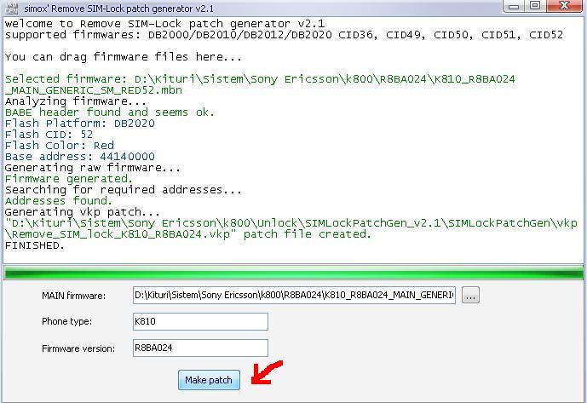
Task: Click the 'Selected firmware:' log line
Action: click(260, 84)
